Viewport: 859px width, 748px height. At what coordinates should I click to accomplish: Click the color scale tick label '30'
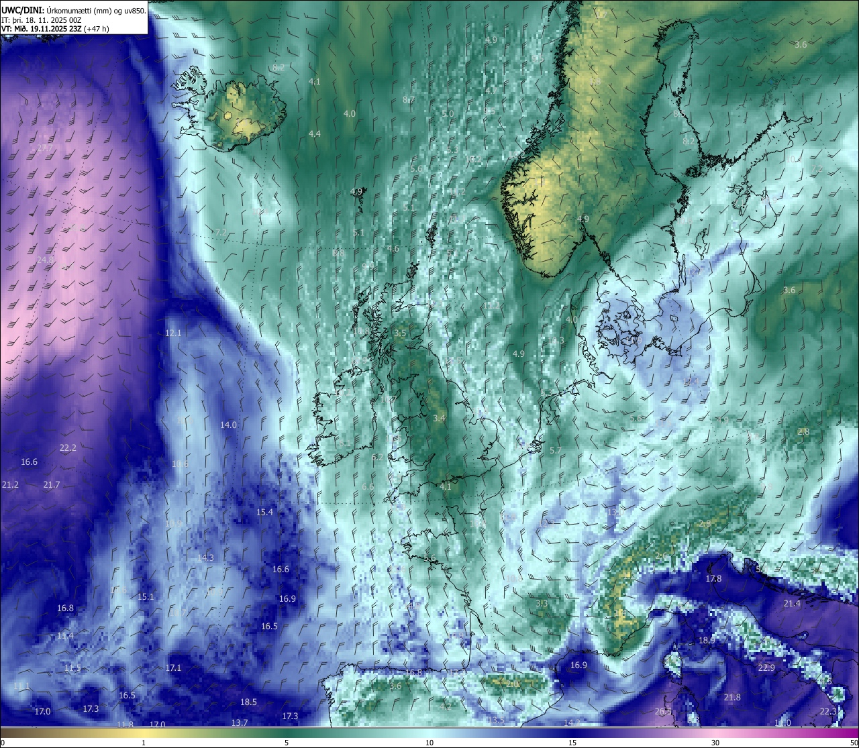[715, 743]
